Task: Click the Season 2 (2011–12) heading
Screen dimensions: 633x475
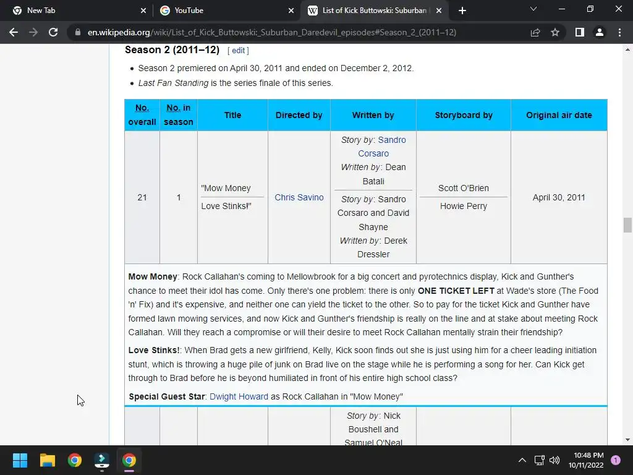Action: [x=172, y=50]
